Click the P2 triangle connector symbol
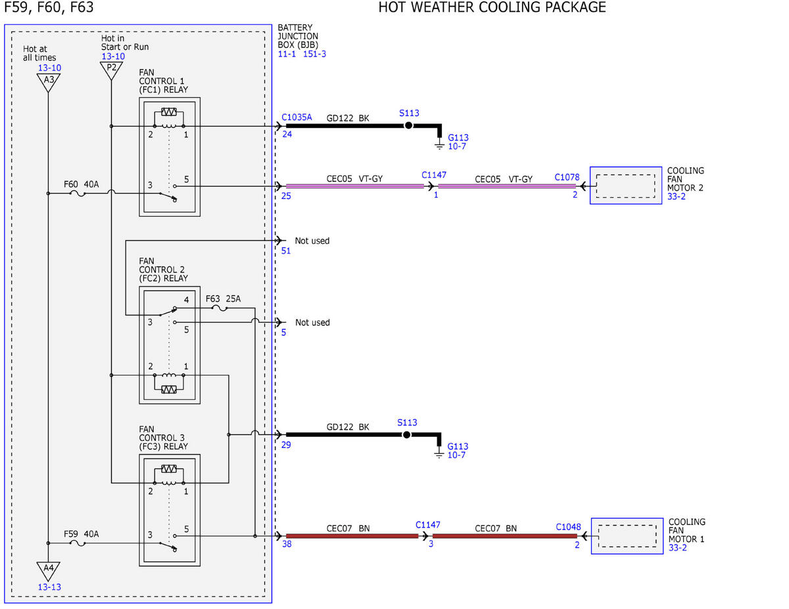Screen dimensions: 789x609 click(x=112, y=70)
